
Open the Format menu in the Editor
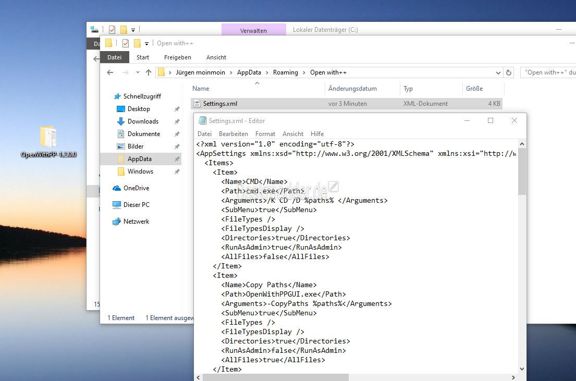click(265, 134)
